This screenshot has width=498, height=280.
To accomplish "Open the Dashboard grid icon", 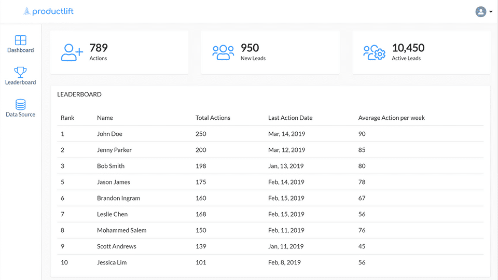I will (x=21, y=40).
